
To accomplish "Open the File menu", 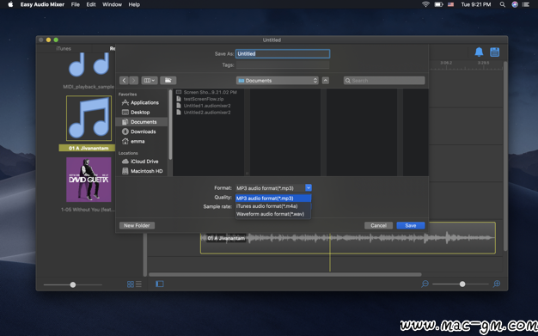I will [x=76, y=4].
